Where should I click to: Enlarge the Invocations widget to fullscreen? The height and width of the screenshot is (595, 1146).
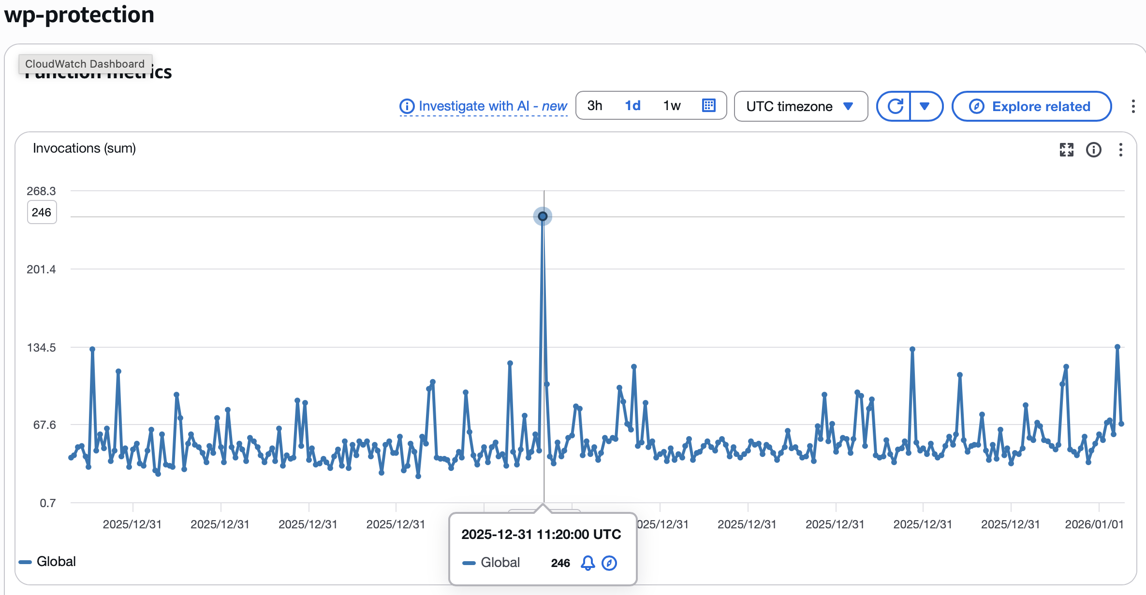coord(1066,150)
